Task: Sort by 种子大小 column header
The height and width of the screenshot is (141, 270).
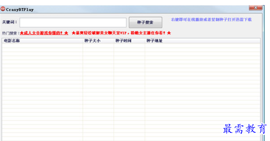Action: [98, 41]
